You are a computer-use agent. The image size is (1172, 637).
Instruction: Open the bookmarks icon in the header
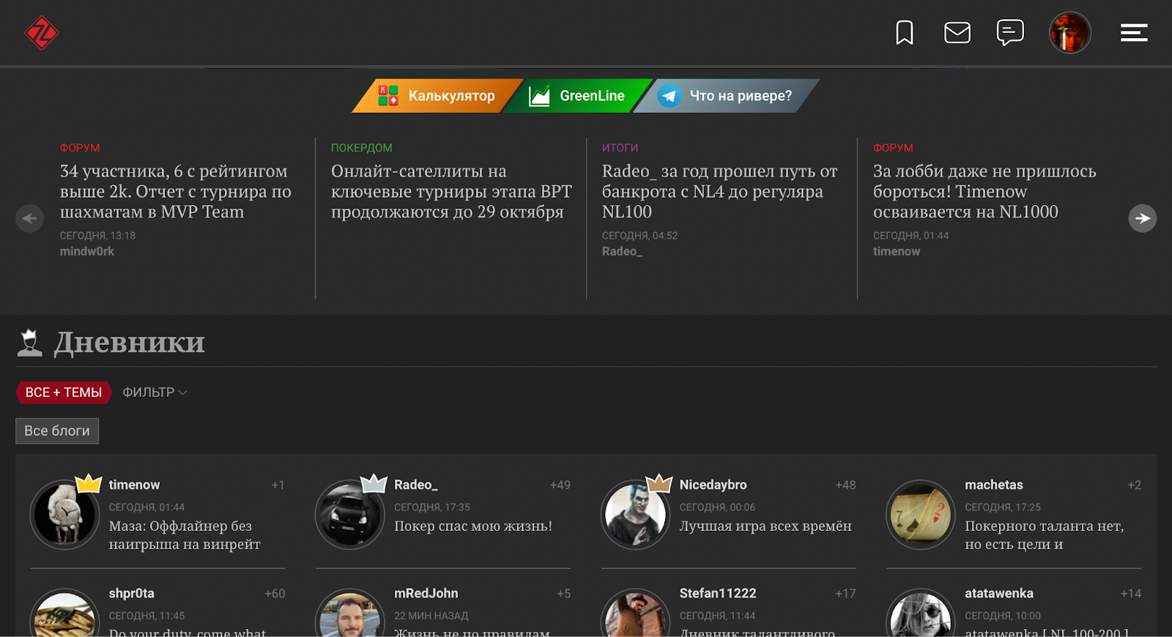coord(905,32)
